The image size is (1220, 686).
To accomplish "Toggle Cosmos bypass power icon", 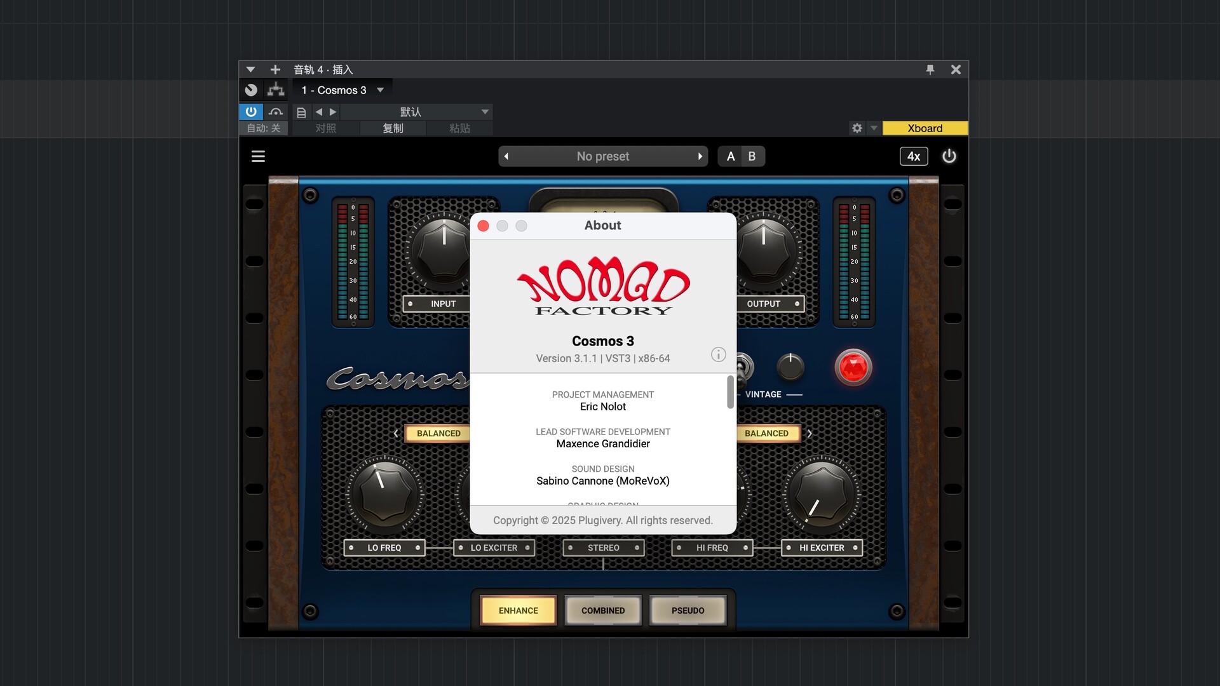I will tap(949, 156).
